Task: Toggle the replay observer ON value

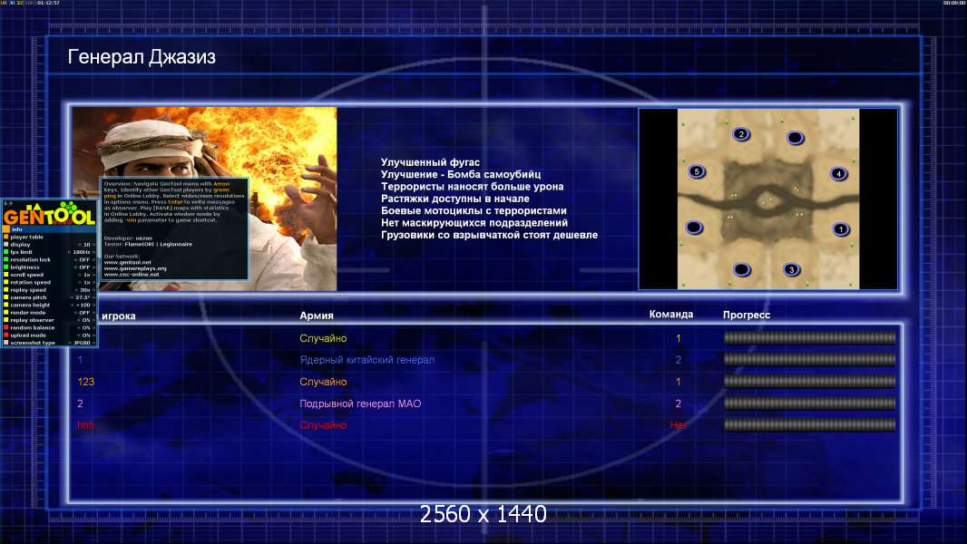Action: click(x=85, y=320)
